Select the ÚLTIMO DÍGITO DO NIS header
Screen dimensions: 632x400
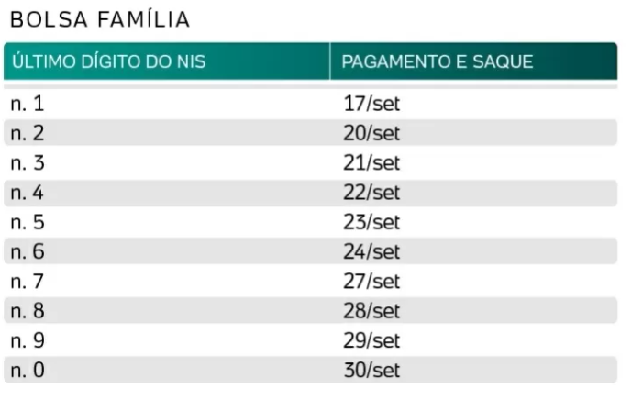coord(109,61)
